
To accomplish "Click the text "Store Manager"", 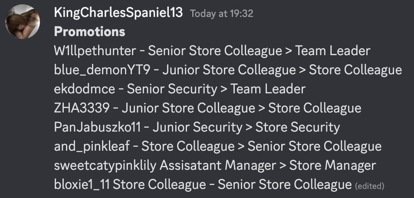I will click(332, 166).
